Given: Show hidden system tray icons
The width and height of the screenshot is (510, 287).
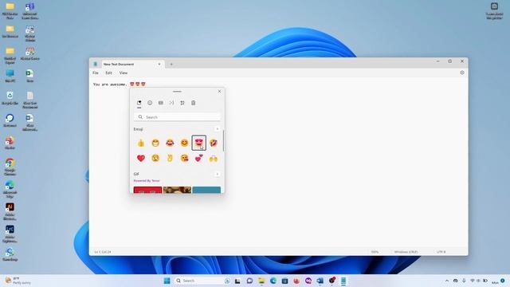Looking at the screenshot, I should pyautogui.click(x=446, y=281).
